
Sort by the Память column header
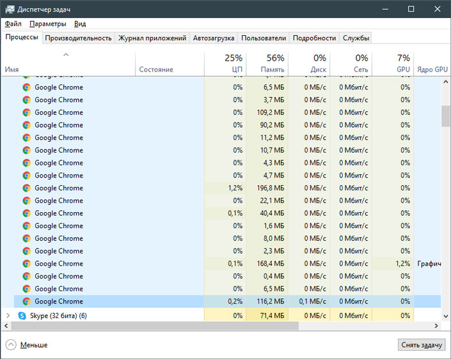tap(267, 64)
